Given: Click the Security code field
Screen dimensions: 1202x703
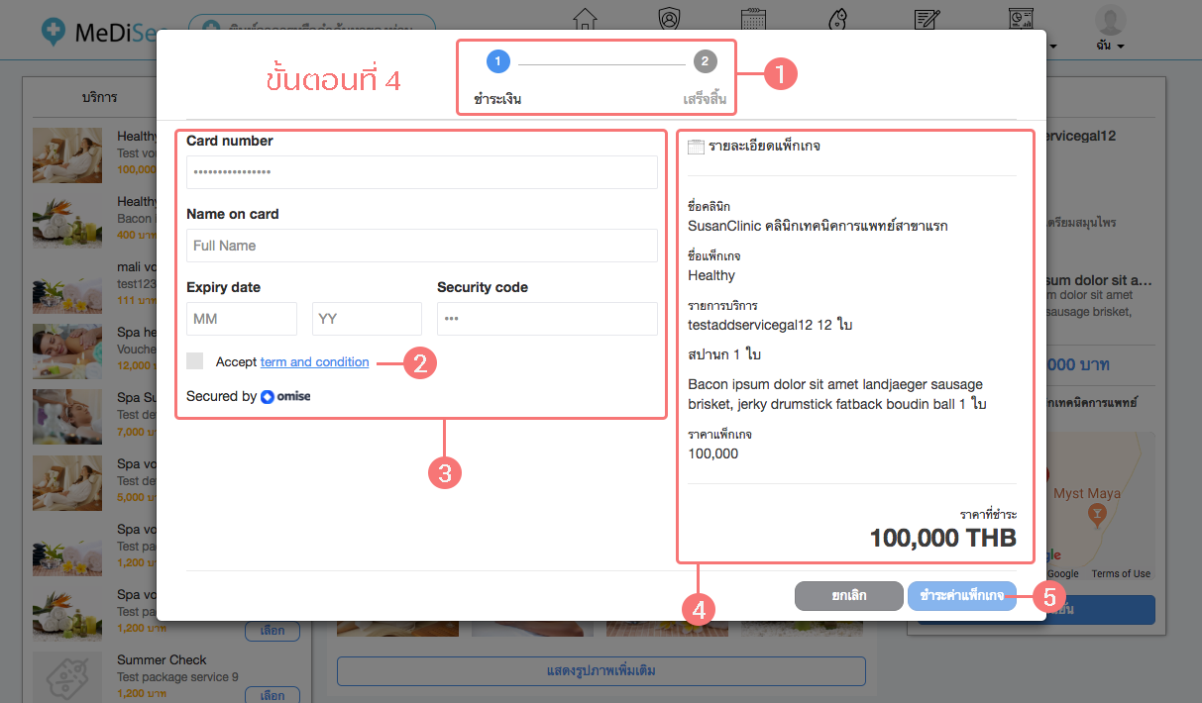Looking at the screenshot, I should pyautogui.click(x=547, y=319).
